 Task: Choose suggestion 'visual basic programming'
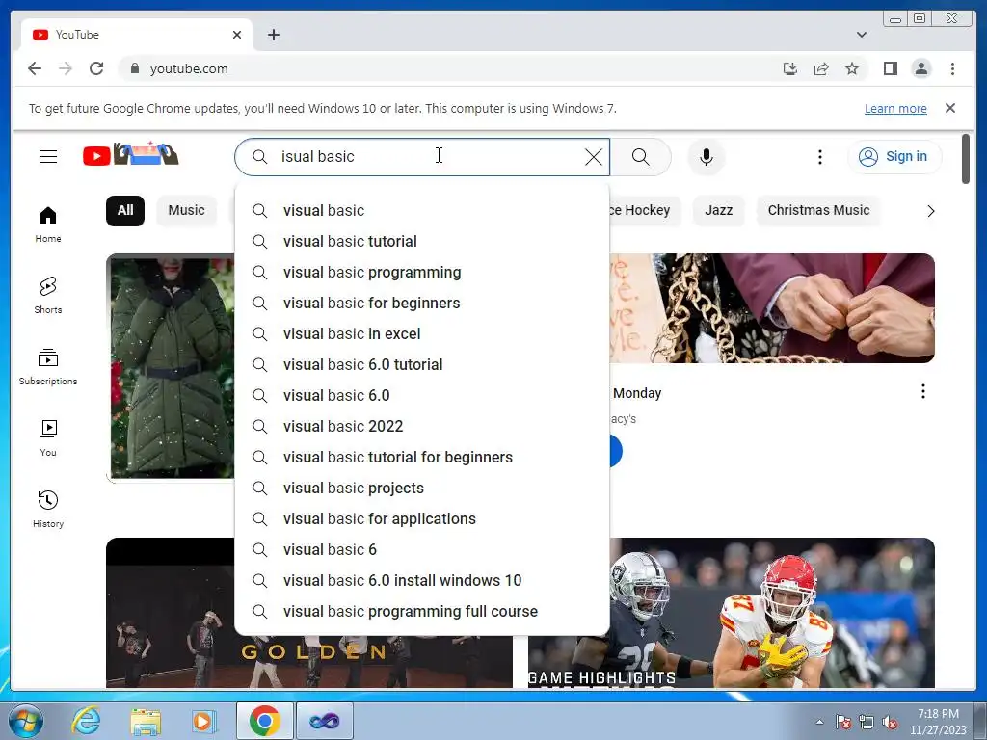pos(422,272)
